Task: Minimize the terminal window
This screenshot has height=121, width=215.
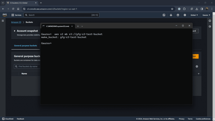Action: point(176,26)
